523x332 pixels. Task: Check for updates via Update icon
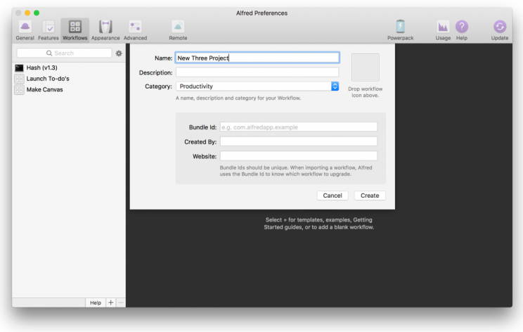click(500, 30)
